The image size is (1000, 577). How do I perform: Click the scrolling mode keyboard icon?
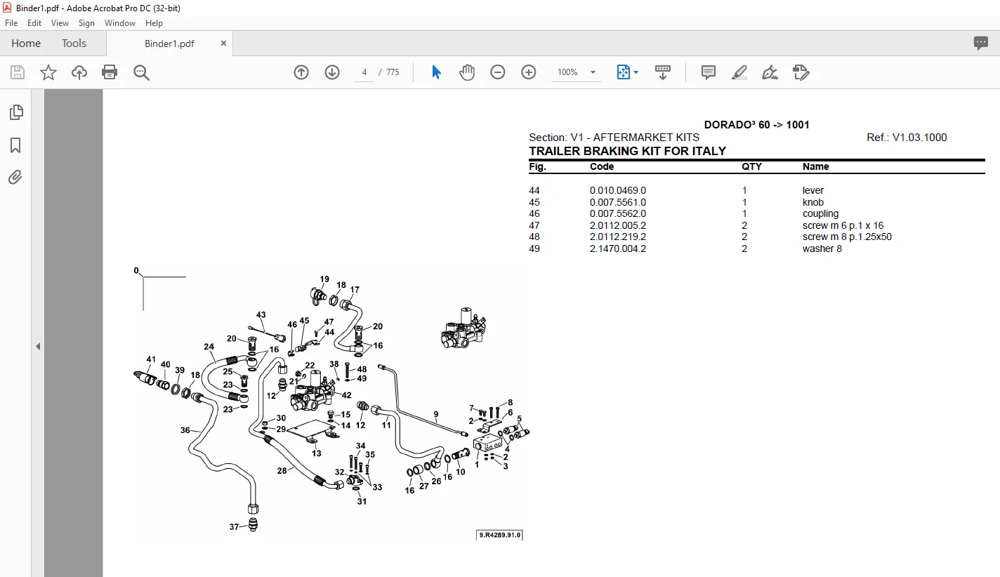(x=663, y=72)
